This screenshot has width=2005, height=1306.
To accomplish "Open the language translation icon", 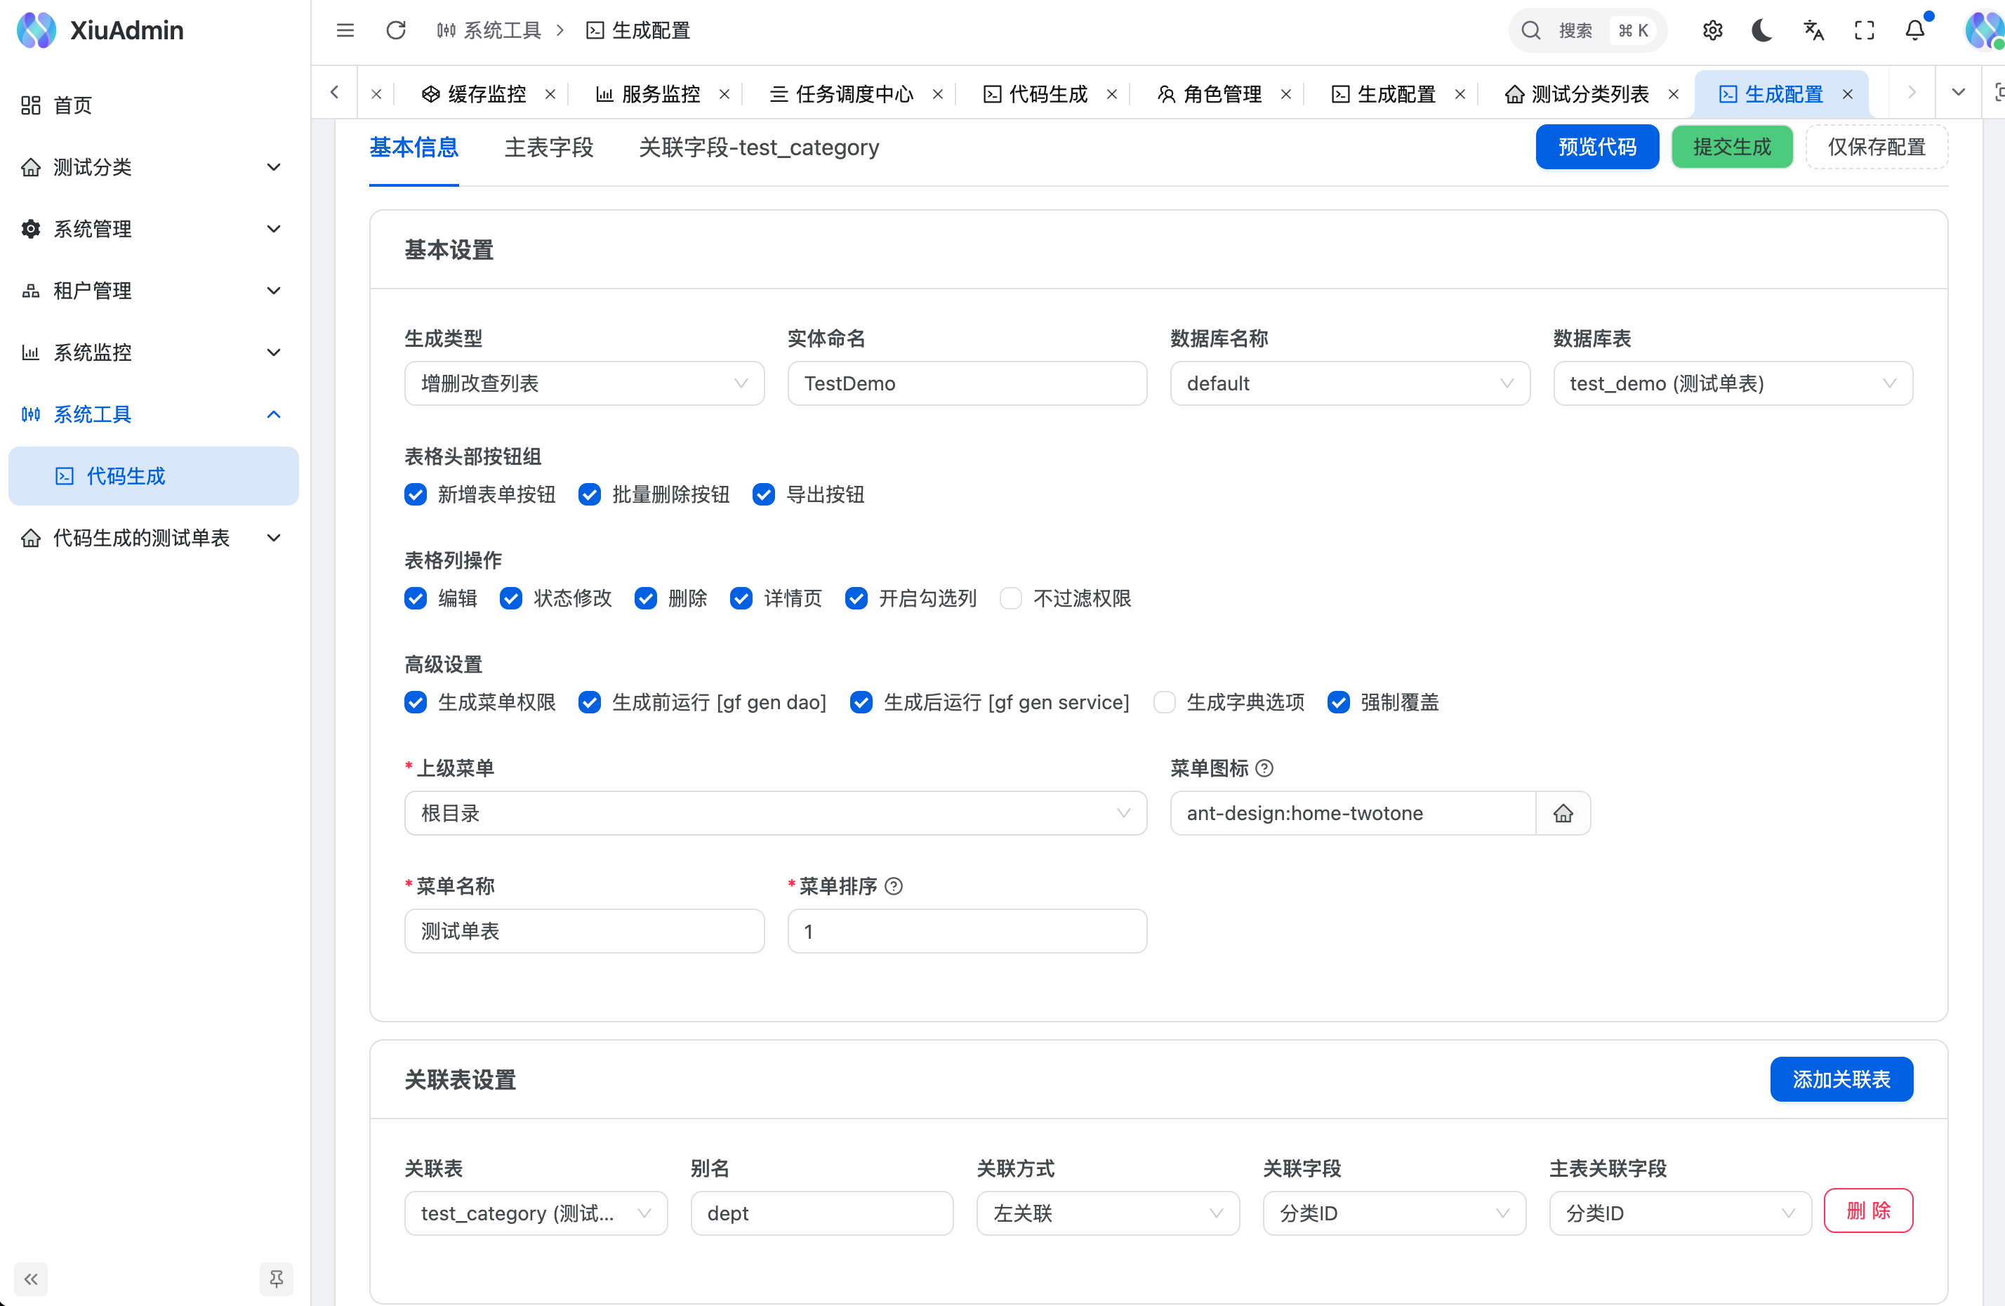I will pyautogui.click(x=1813, y=30).
